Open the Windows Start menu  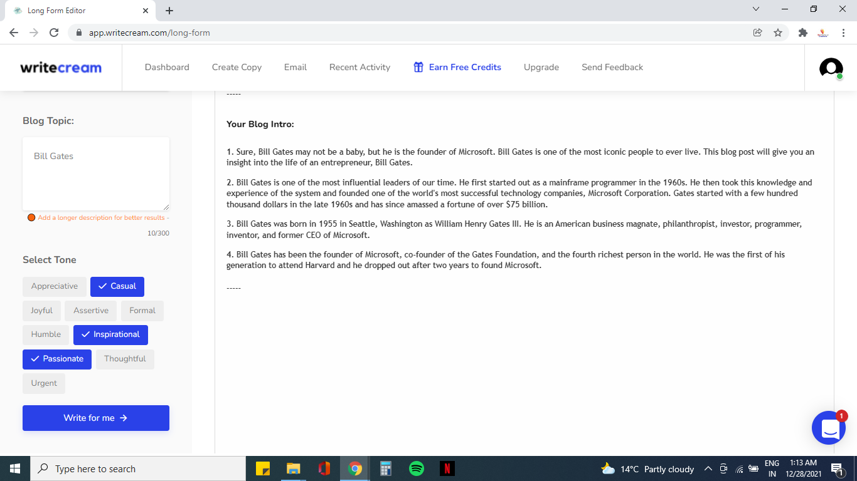tap(15, 468)
